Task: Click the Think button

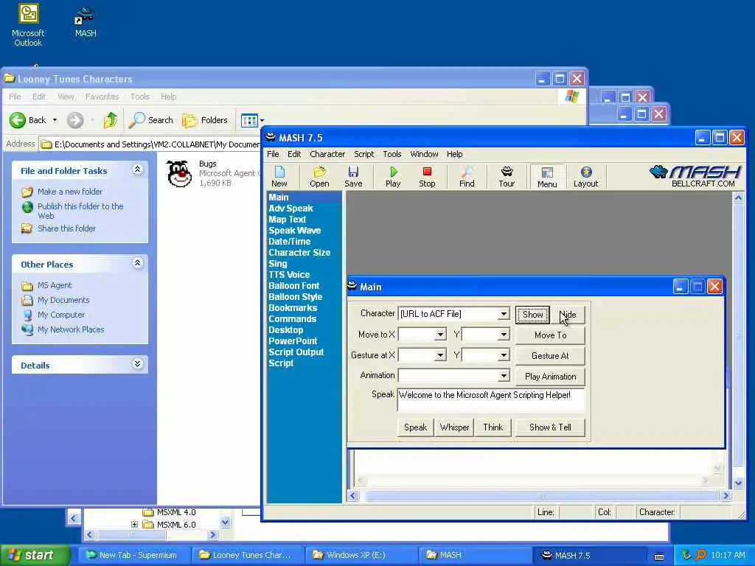Action: 493,427
